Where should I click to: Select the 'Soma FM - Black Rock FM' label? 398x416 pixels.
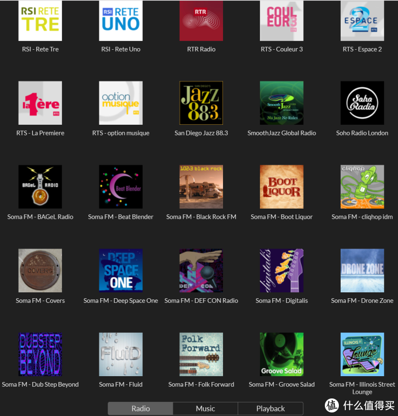click(x=201, y=217)
